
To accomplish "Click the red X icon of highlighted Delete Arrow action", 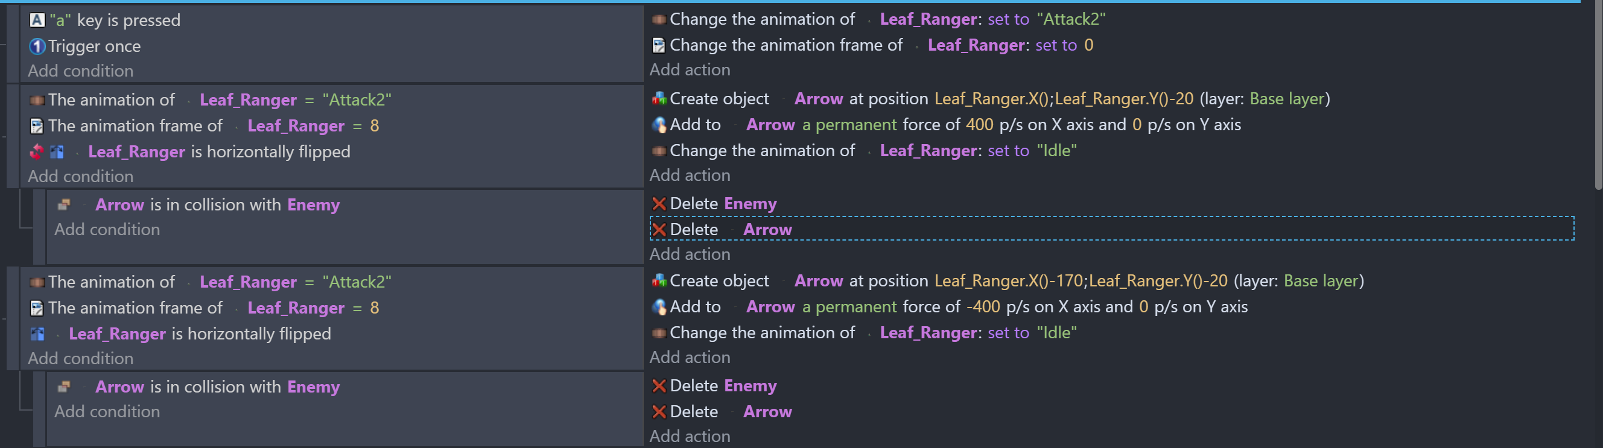I will [x=658, y=229].
